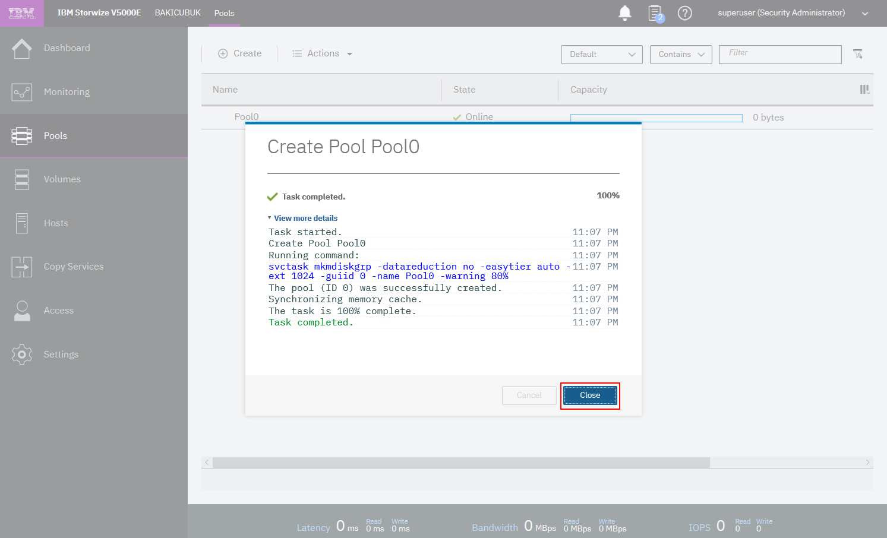887x538 pixels.
Task: Open the notifications bell icon
Action: click(625, 13)
